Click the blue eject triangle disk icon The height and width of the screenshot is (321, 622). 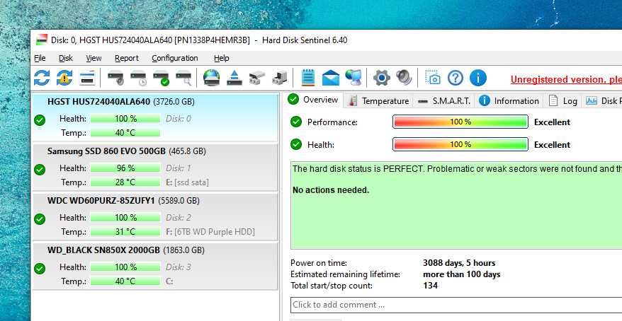click(x=234, y=78)
